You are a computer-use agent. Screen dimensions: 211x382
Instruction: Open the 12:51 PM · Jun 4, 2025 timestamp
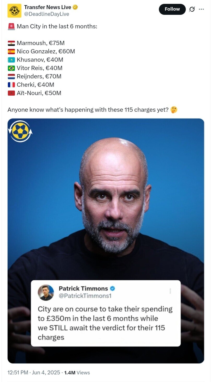(34, 373)
